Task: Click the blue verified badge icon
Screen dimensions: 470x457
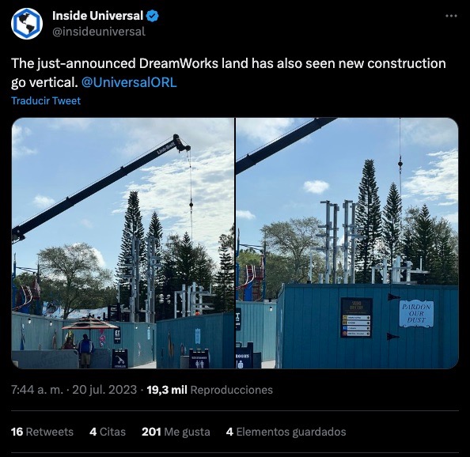Action: (152, 16)
